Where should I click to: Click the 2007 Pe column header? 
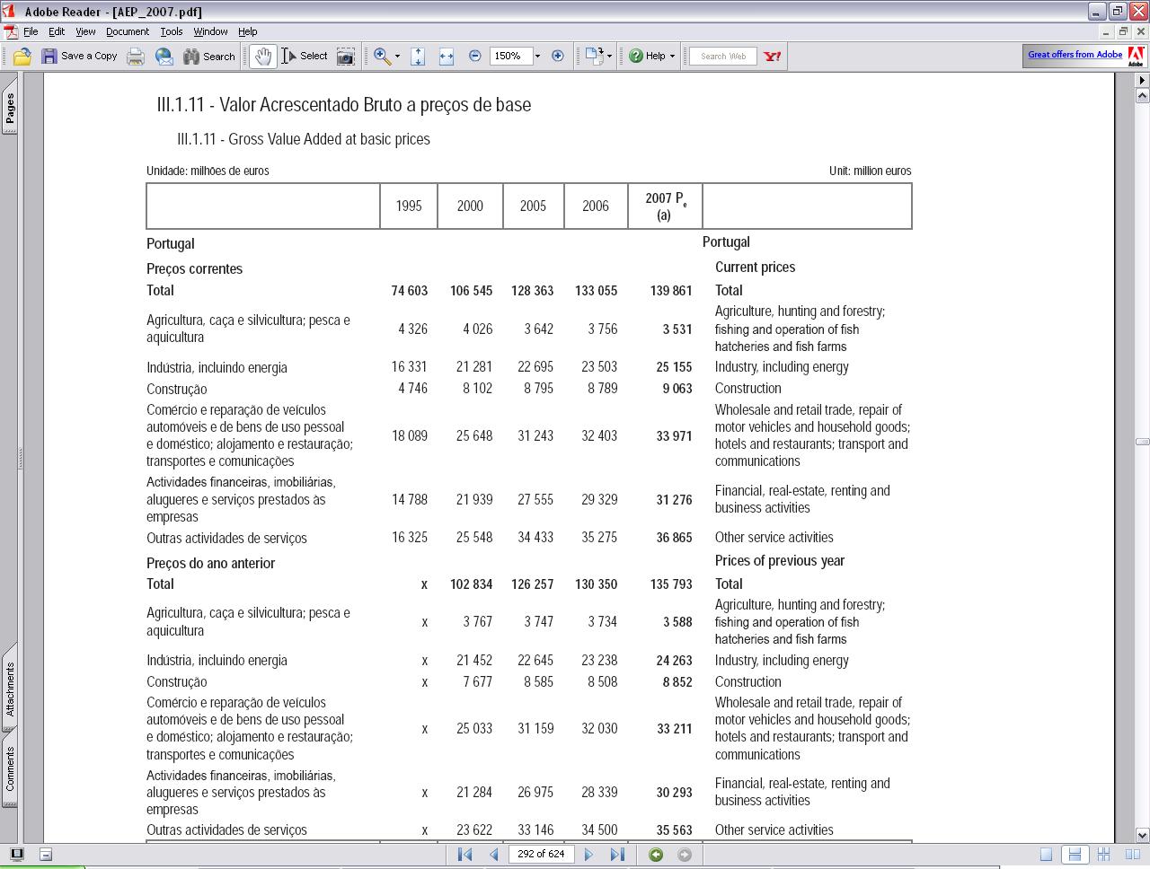[x=665, y=206]
